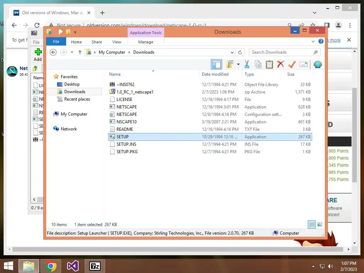Viewport: 364px width, 273px height.
Task: Click Add button in 7-Zip window
Action: (38, 55)
